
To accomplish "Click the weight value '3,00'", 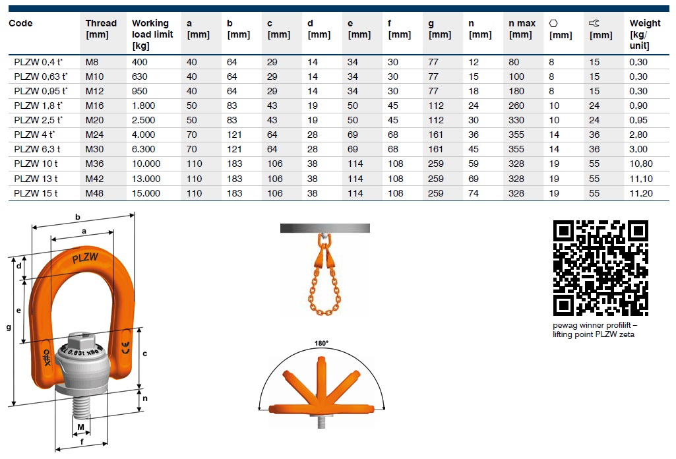I will pos(638,149).
